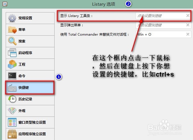Open the 历史记录 section
Screen dimensions: 193x140
pos(30,99)
